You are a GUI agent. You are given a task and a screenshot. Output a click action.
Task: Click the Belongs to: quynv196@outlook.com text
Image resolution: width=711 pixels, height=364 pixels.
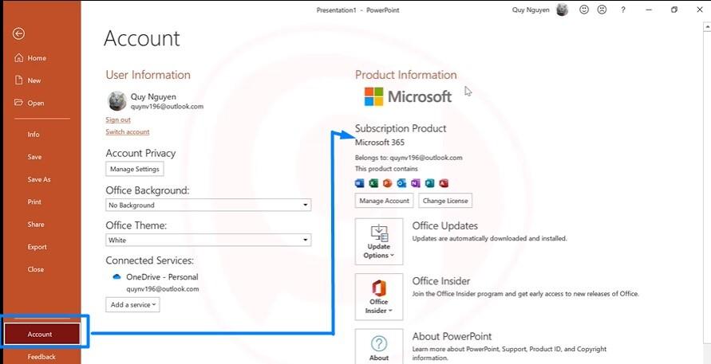409,158
